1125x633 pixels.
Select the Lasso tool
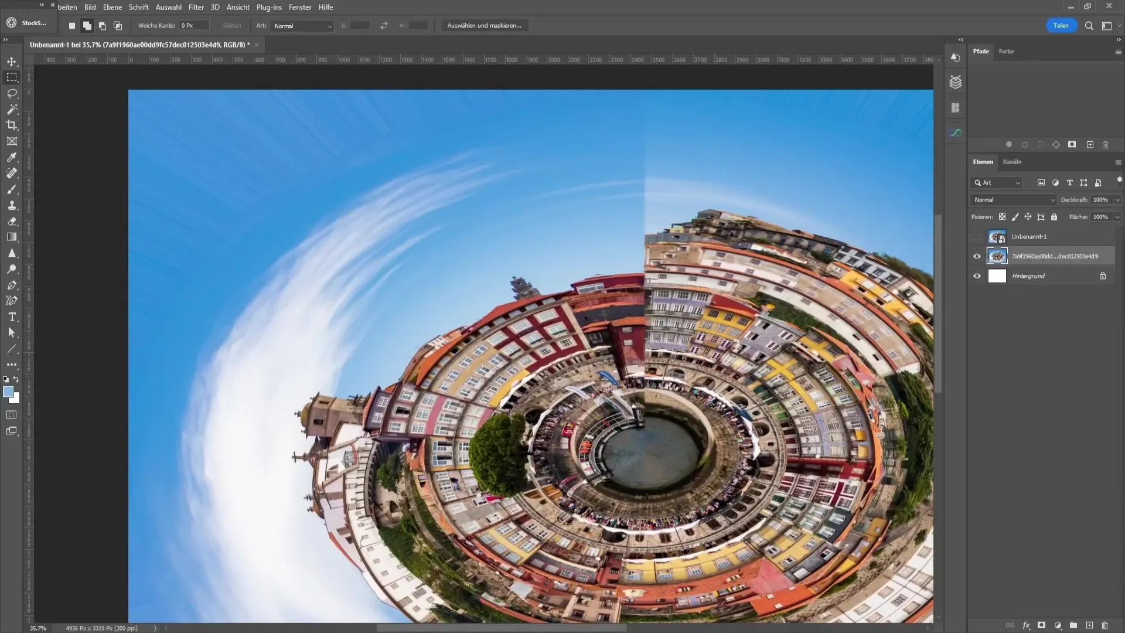point(12,94)
